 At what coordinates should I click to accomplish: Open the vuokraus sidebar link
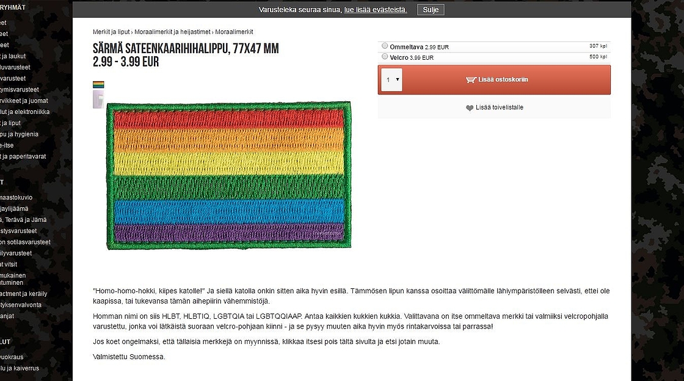[x=12, y=357]
